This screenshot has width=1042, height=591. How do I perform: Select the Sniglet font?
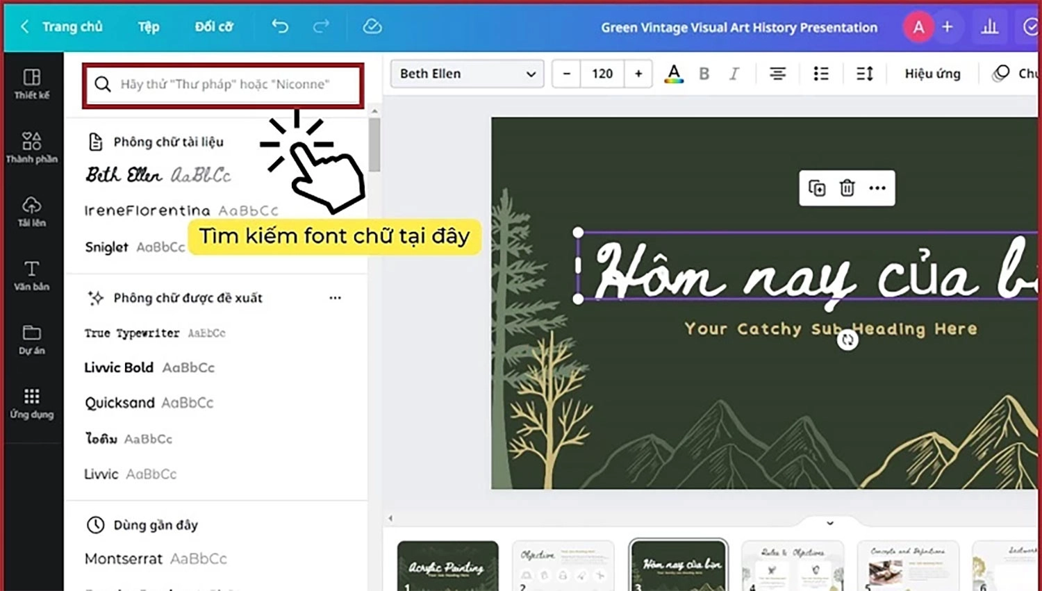(135, 247)
